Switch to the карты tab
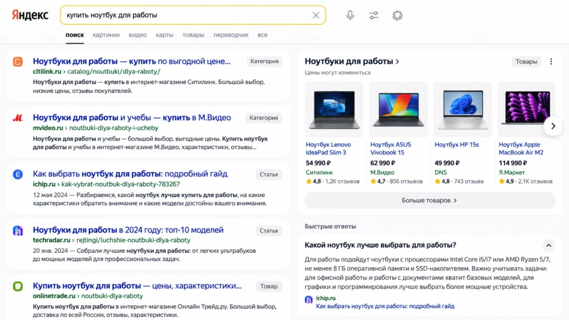The image size is (569, 320). pos(164,35)
